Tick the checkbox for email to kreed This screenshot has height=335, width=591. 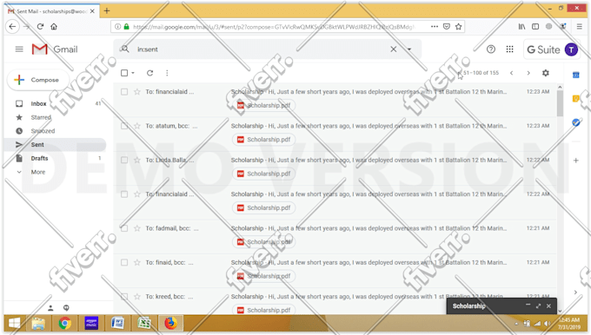pyautogui.click(x=124, y=297)
